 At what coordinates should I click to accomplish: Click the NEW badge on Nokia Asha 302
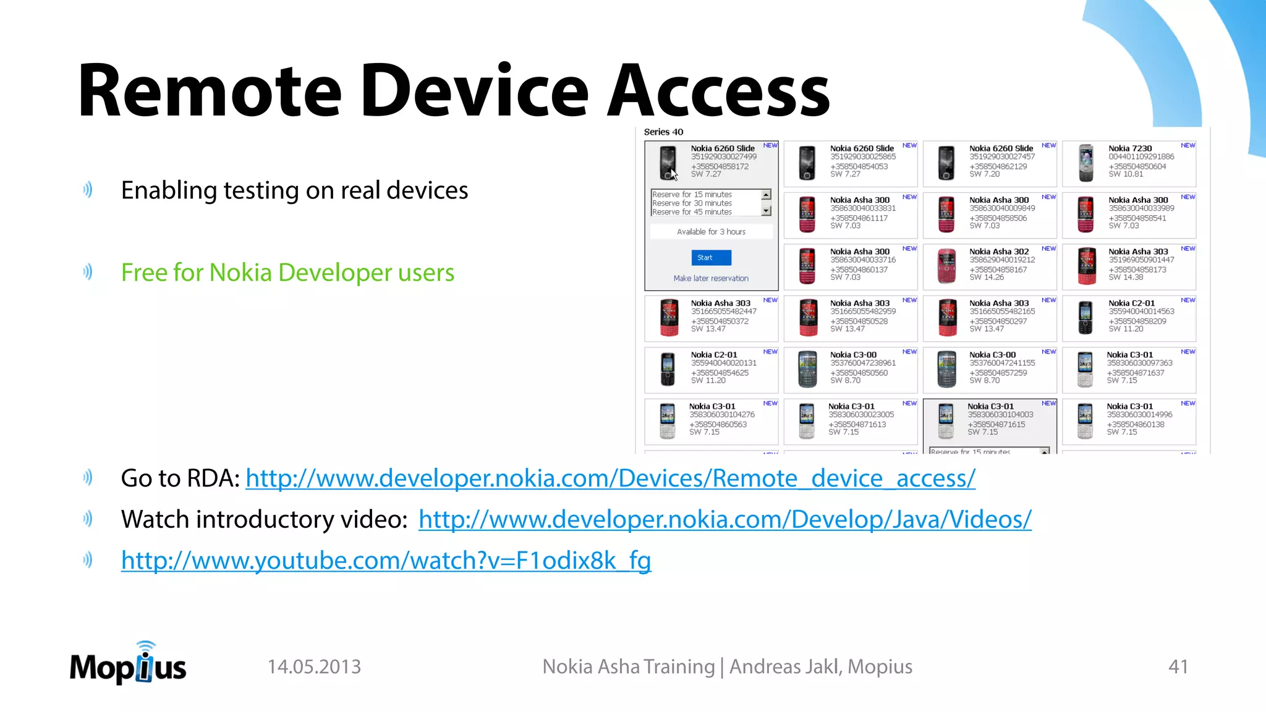tap(1048, 248)
